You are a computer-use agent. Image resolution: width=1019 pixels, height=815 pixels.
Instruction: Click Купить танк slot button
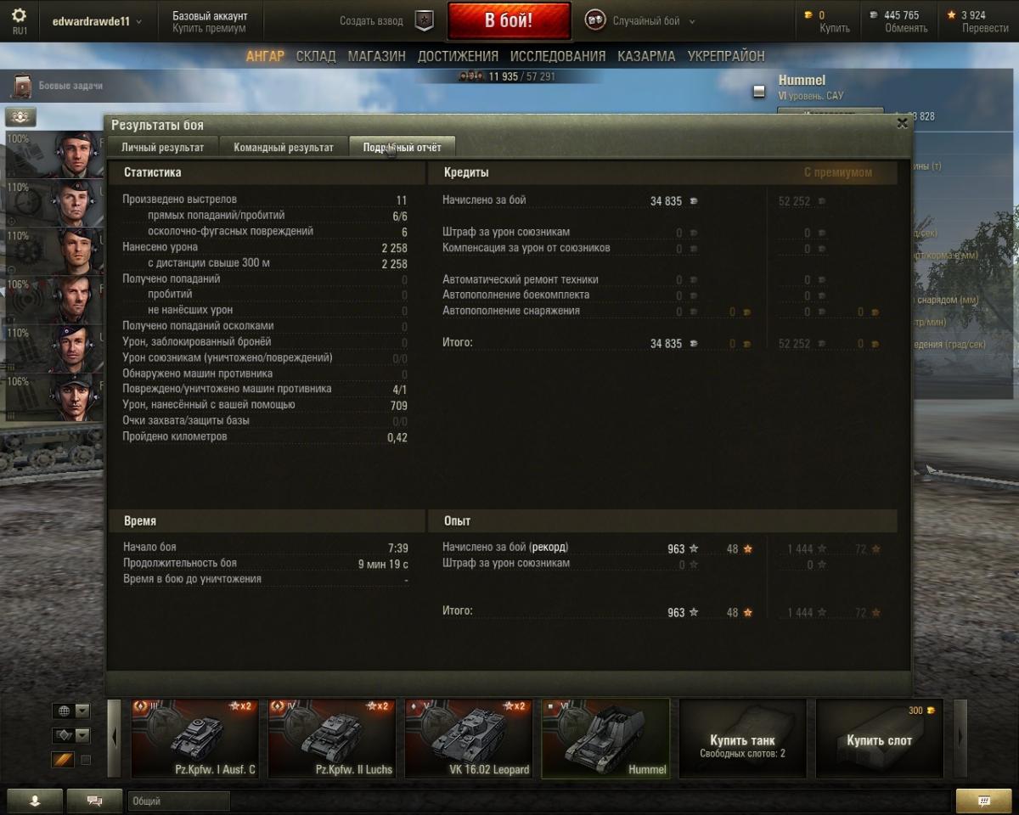click(743, 739)
